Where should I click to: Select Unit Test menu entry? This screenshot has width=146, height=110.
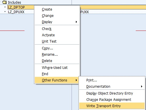(57, 41)
